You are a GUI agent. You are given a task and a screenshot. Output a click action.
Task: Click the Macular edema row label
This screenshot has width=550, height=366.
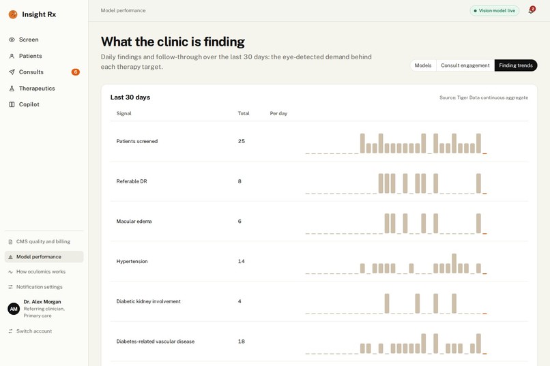[134, 222]
